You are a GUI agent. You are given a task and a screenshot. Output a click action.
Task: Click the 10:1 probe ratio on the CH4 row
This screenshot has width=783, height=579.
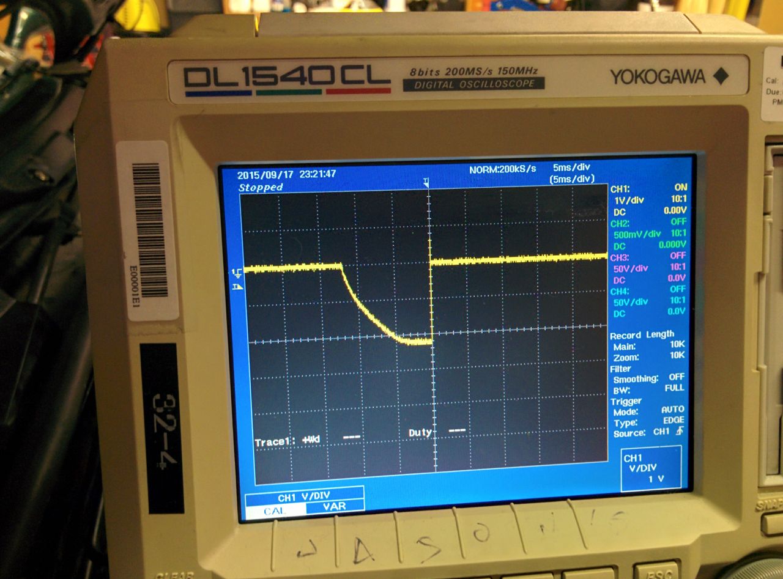pyautogui.click(x=677, y=301)
